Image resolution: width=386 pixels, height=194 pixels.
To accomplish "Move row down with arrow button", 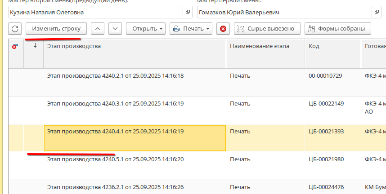I will pos(115,29).
